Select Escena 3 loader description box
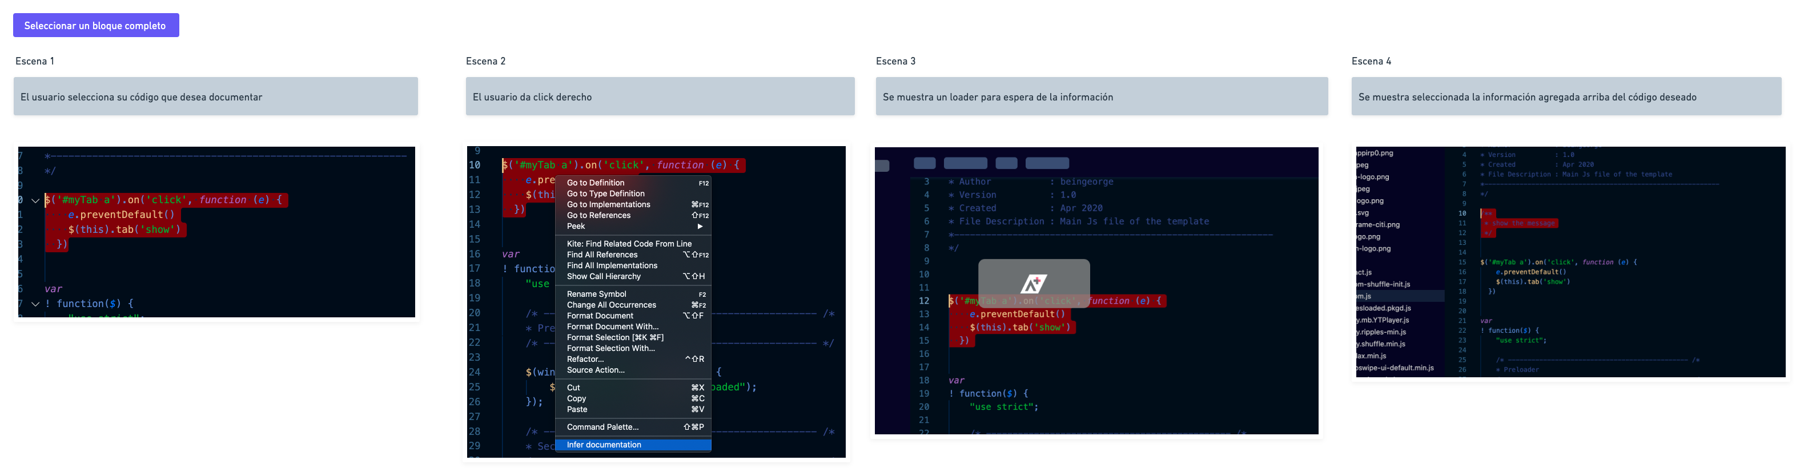The width and height of the screenshot is (1804, 476). pyautogui.click(x=1102, y=96)
